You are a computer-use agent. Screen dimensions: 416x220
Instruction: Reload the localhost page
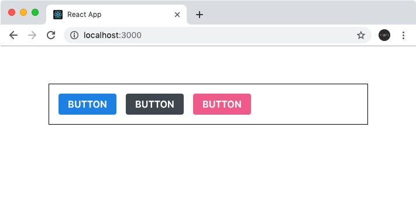click(51, 35)
